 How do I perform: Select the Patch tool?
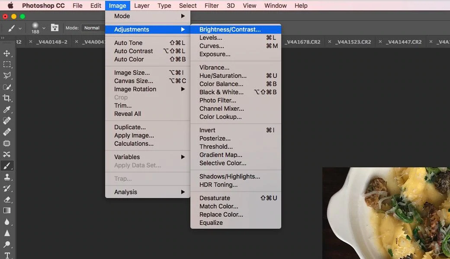(7, 143)
